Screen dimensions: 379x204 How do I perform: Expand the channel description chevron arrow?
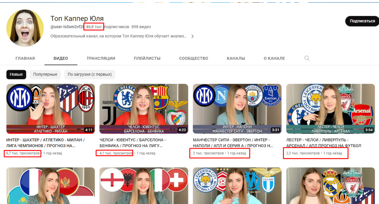[x=192, y=36]
